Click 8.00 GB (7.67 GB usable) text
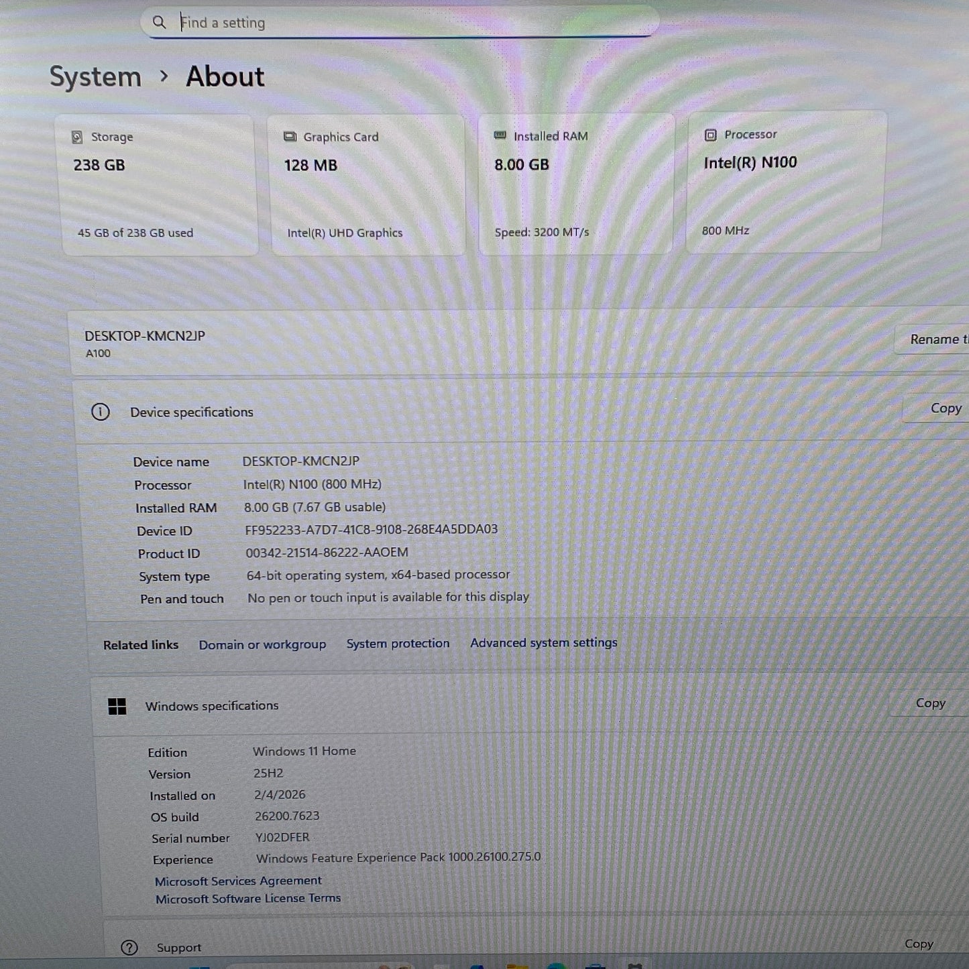 315,507
